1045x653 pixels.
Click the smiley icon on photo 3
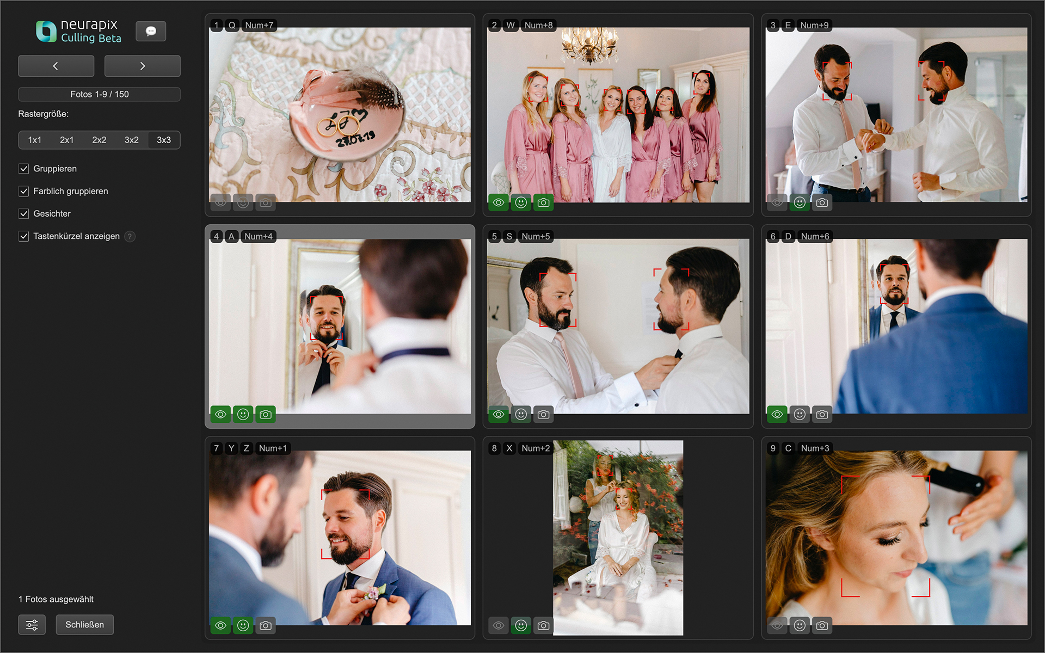point(800,202)
